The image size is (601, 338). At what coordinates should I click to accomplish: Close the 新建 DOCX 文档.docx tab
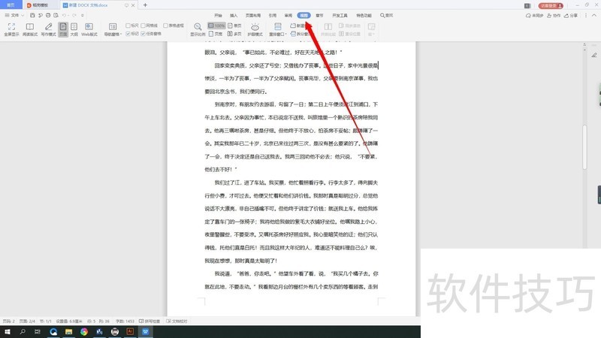(133, 5)
